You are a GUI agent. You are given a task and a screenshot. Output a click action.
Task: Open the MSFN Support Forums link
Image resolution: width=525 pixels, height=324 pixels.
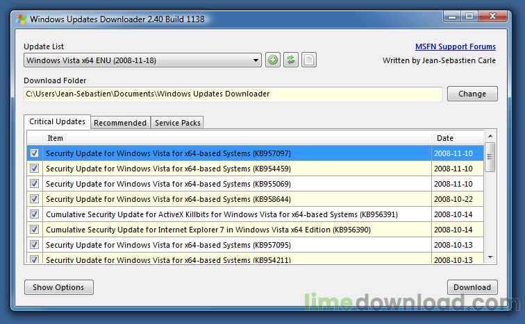(x=456, y=46)
